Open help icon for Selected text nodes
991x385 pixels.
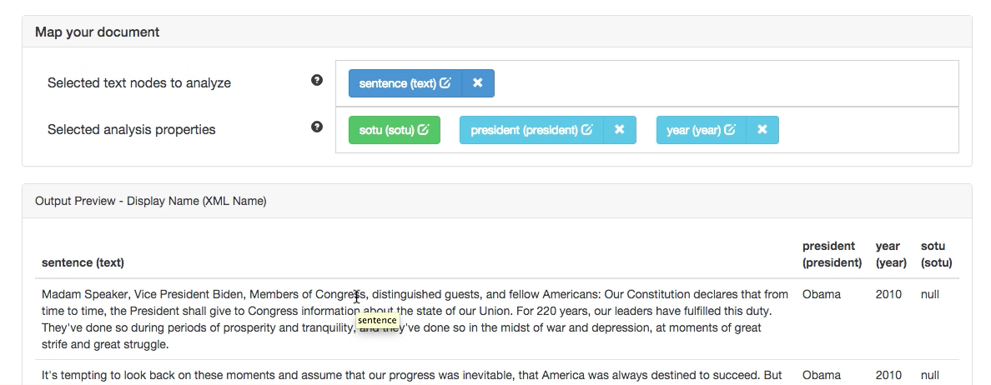(317, 80)
